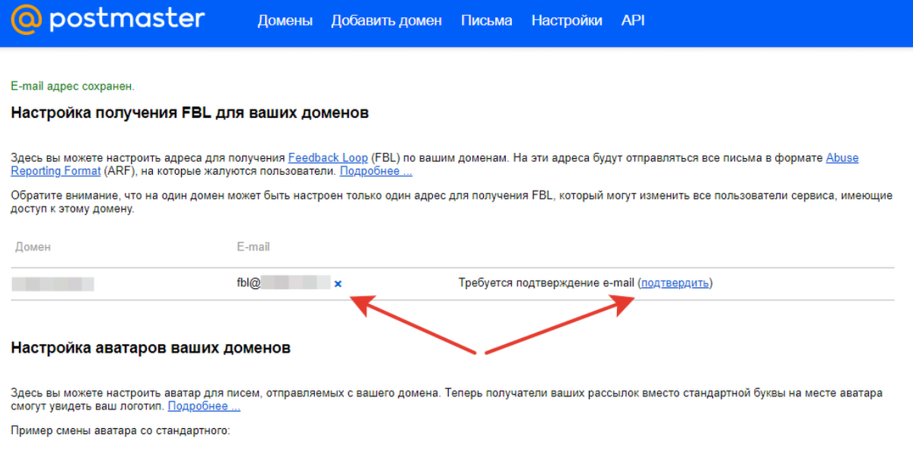Open Подробнее link in the avatars section

(x=204, y=406)
